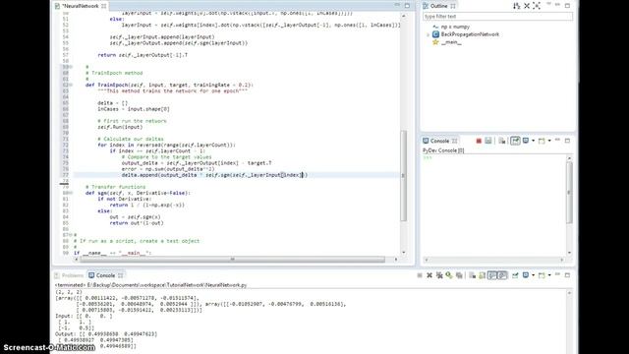629x354 pixels.
Task: Minimize the editor area
Action: click(397, 5)
